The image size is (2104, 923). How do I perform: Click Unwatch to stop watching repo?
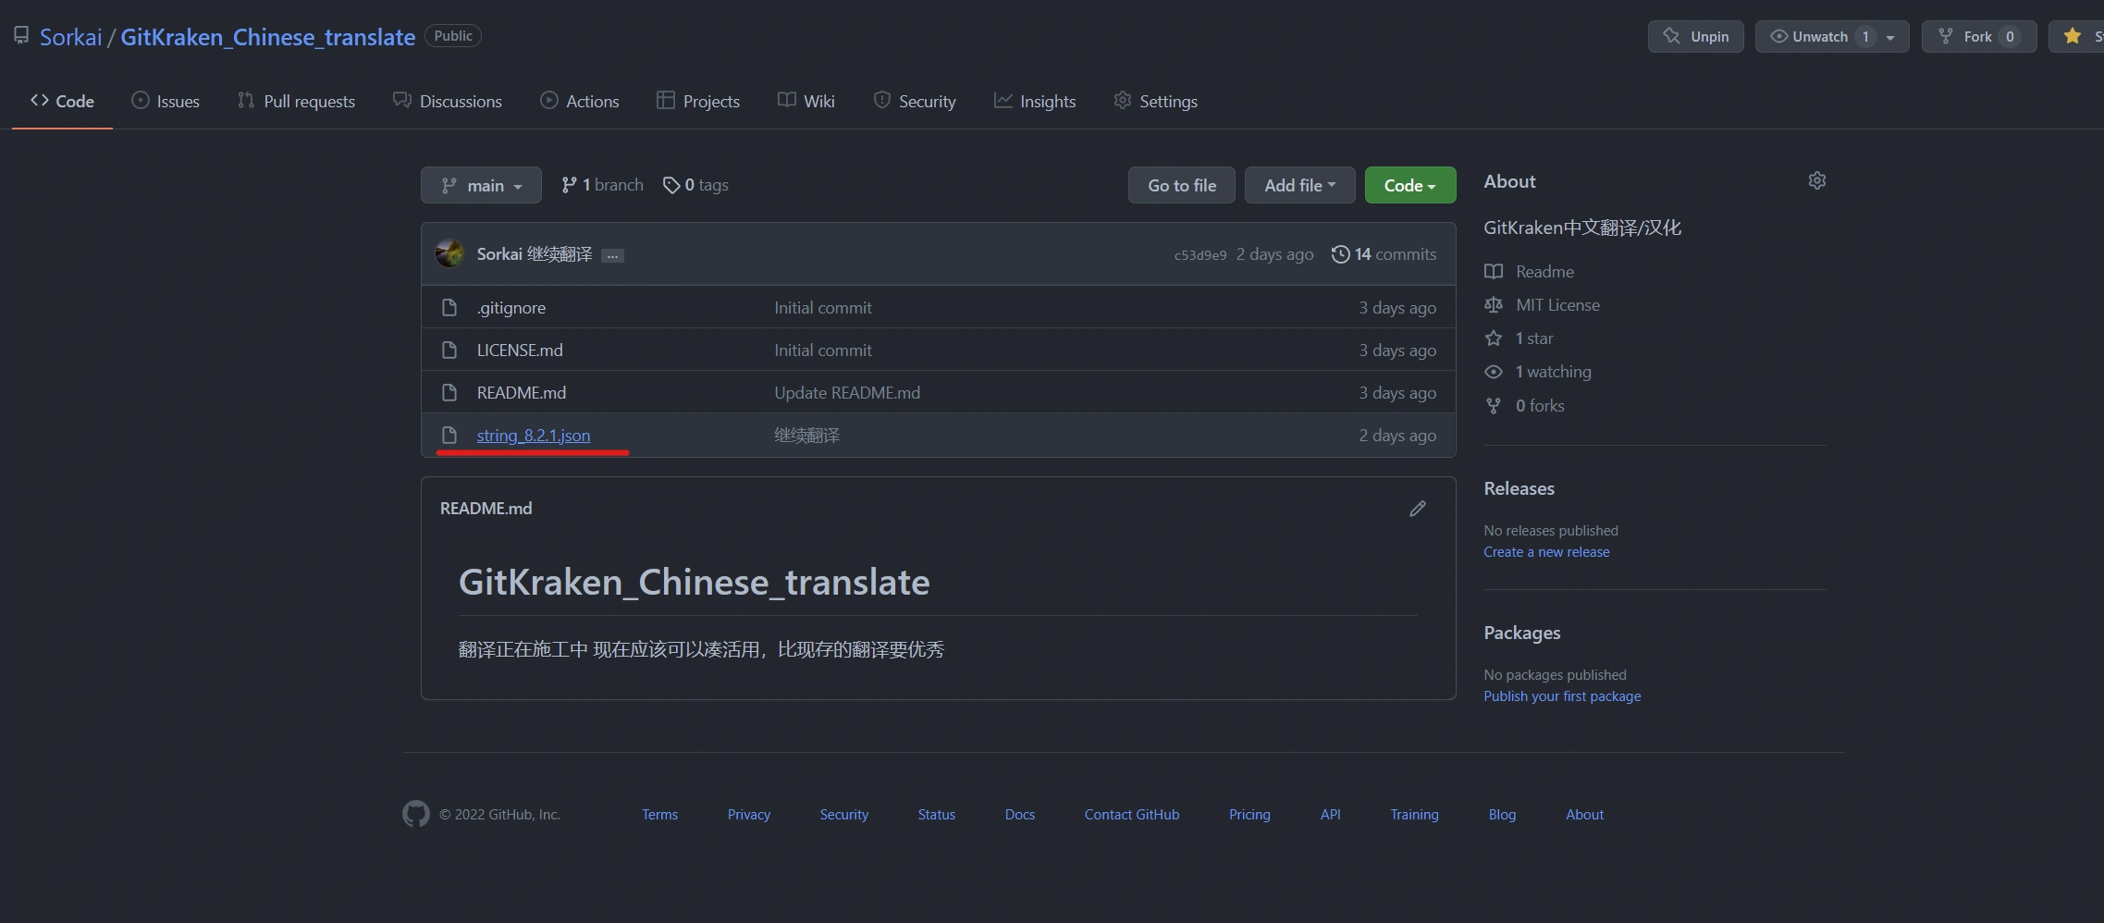click(x=1819, y=36)
